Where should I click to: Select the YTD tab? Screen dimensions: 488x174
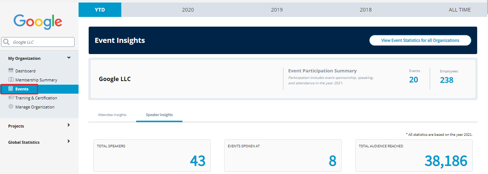coord(100,10)
